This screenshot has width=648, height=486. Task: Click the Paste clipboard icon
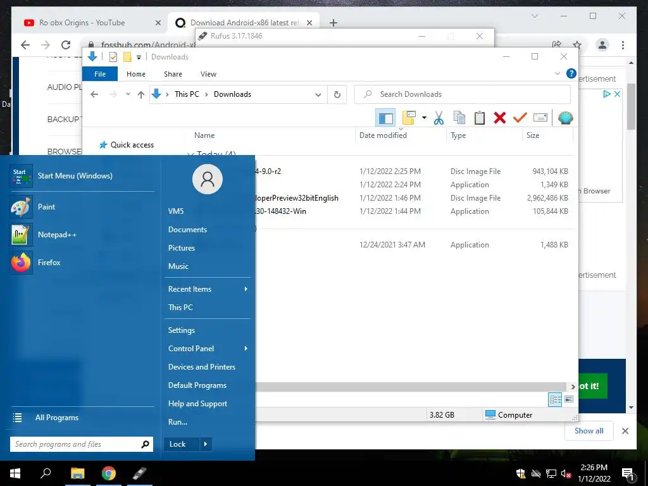pyautogui.click(x=480, y=118)
